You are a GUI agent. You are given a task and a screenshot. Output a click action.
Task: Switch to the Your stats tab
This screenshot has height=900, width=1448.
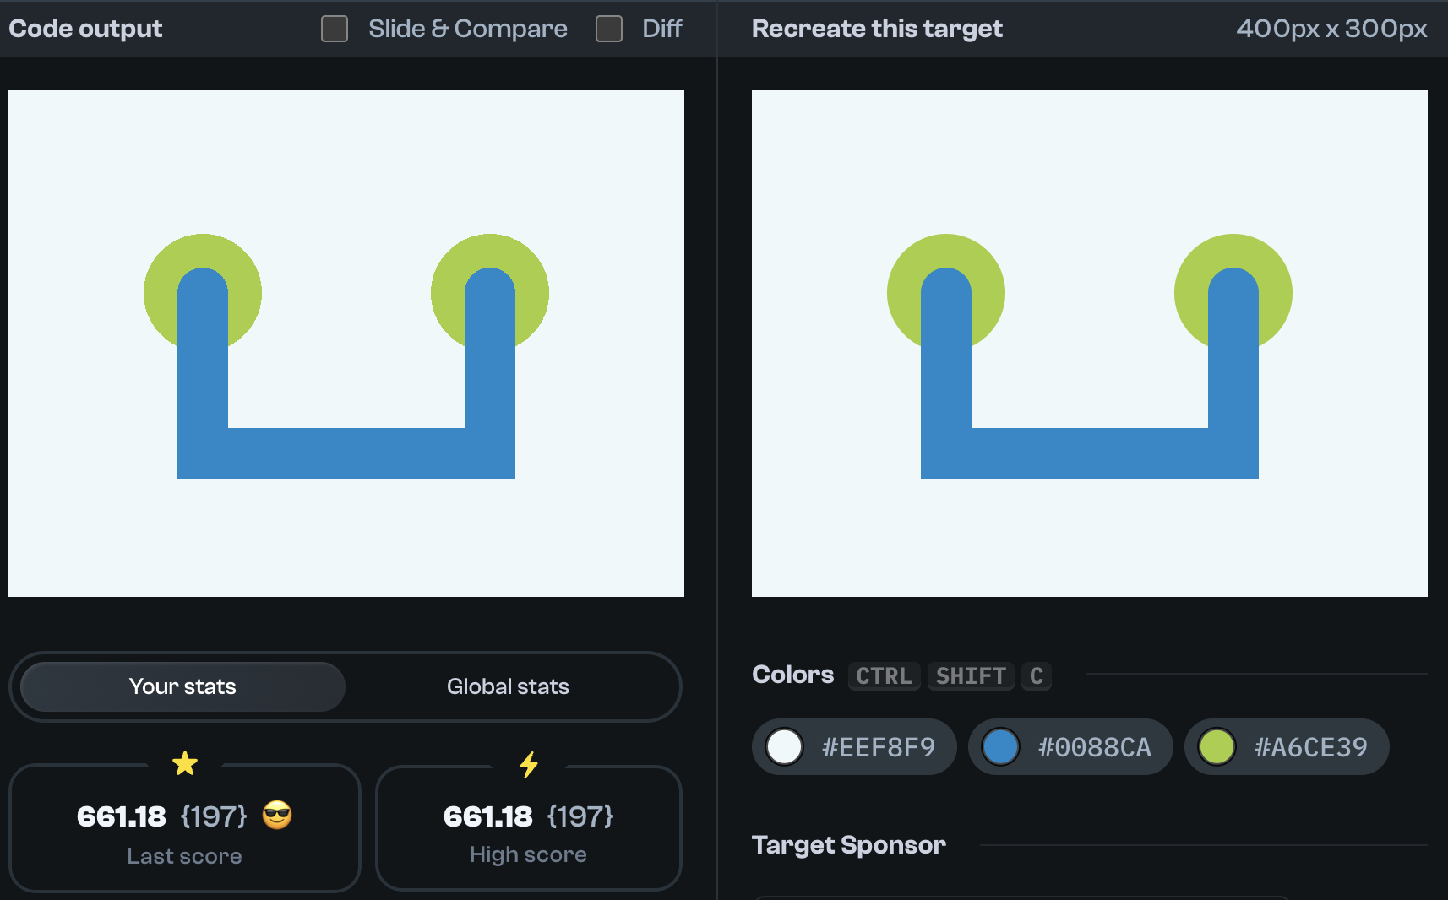[x=182, y=686]
